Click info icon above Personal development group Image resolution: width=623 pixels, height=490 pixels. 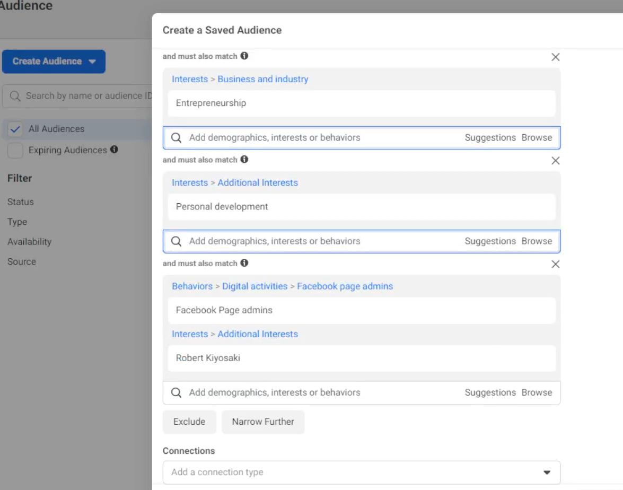[x=244, y=160]
